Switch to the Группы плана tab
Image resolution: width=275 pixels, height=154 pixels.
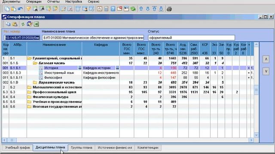pyautogui.click(x=81, y=148)
